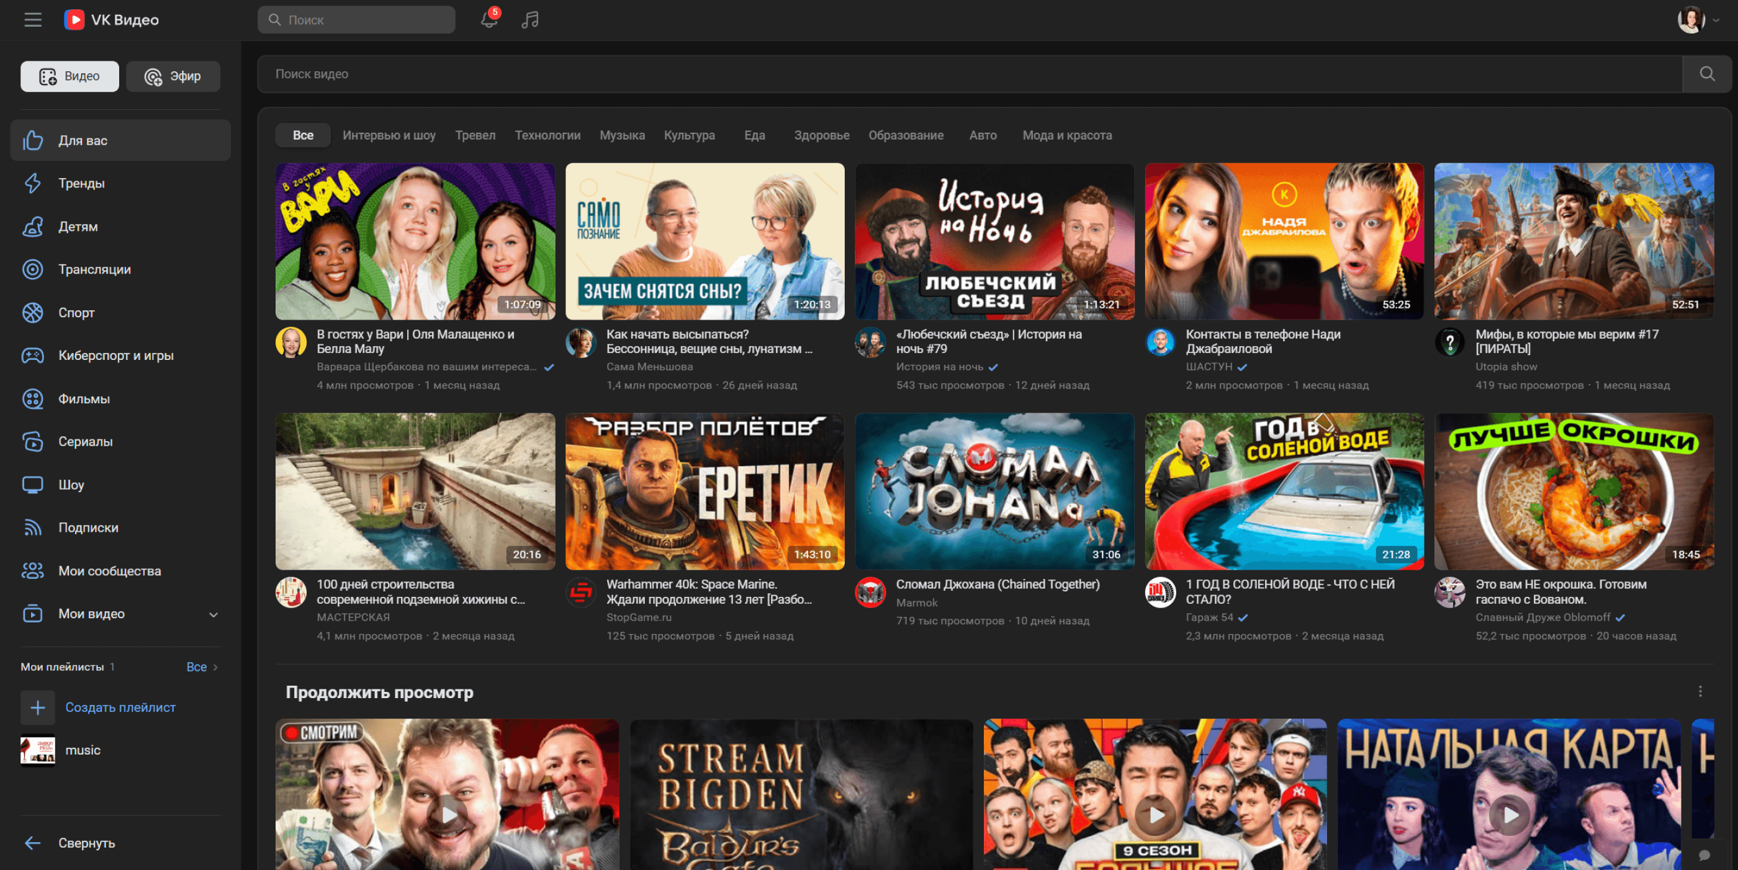Select the Все category filter chip

pyautogui.click(x=303, y=135)
